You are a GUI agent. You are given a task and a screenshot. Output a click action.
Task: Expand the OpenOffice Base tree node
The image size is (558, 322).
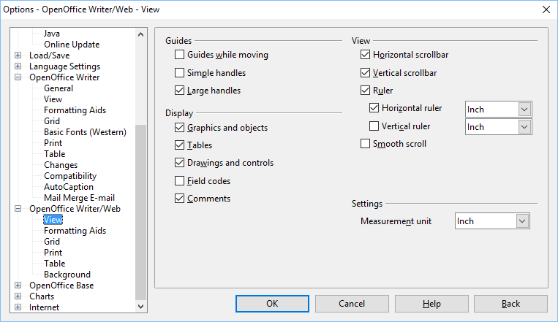click(18, 285)
